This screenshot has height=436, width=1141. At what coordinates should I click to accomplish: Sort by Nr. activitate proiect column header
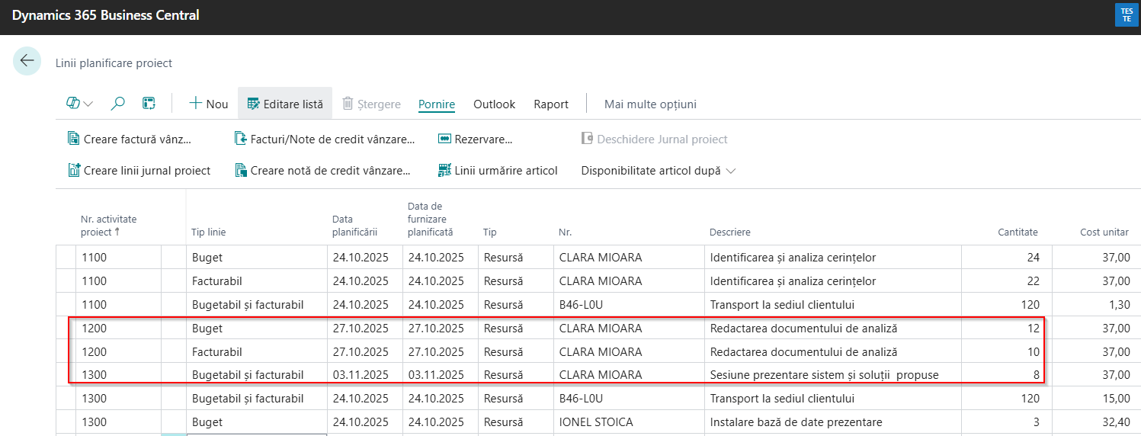109,226
